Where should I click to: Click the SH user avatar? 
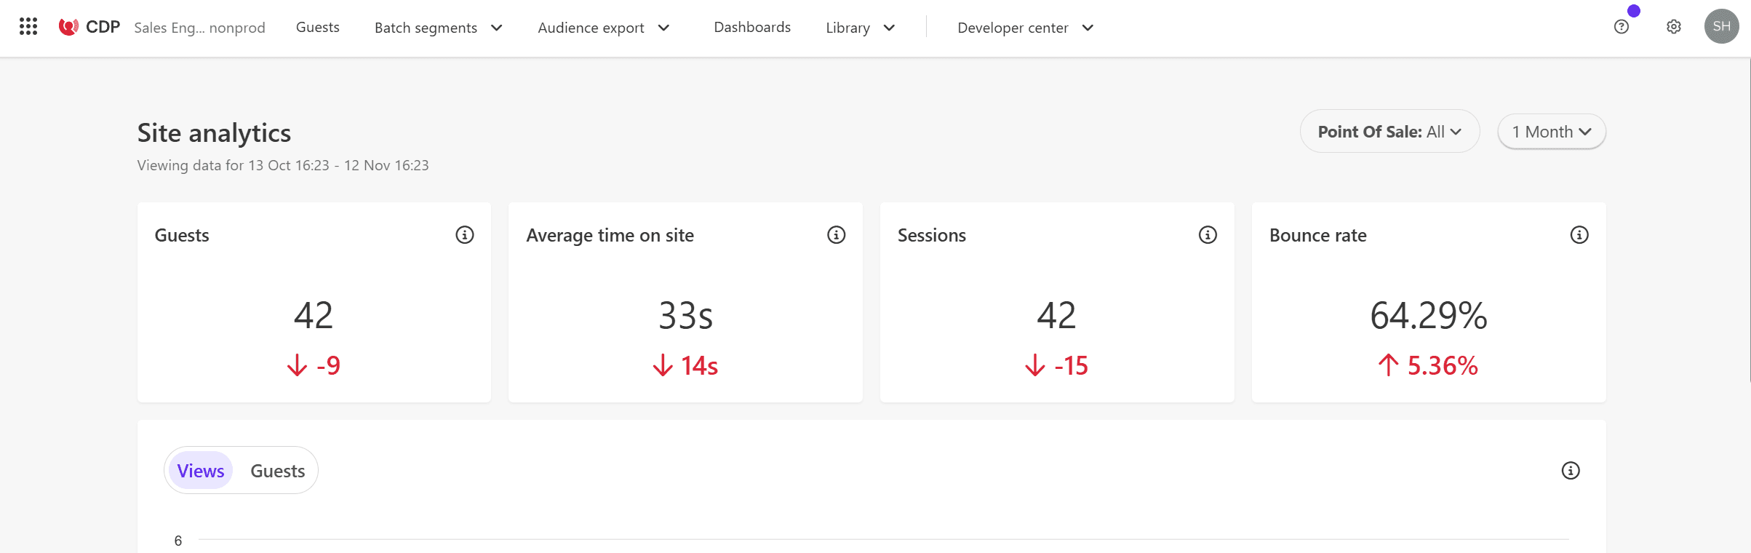click(1720, 27)
